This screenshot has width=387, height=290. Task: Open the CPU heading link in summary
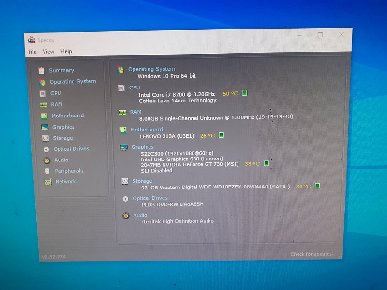(134, 87)
